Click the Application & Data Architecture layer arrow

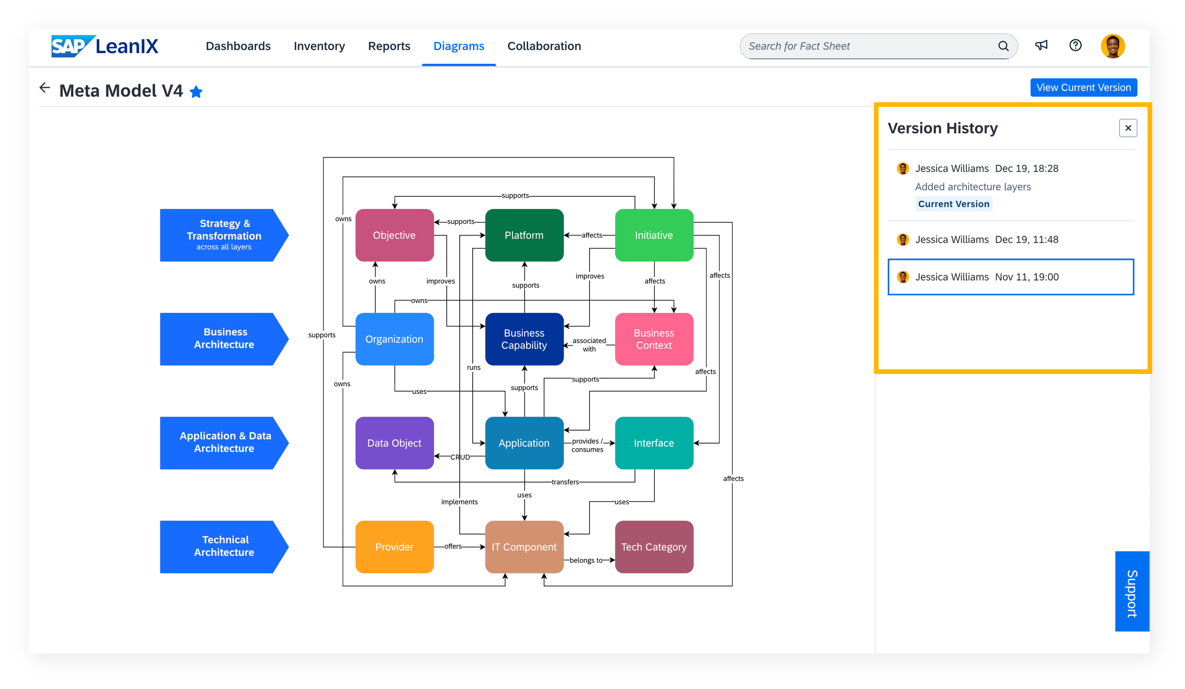pos(224,443)
